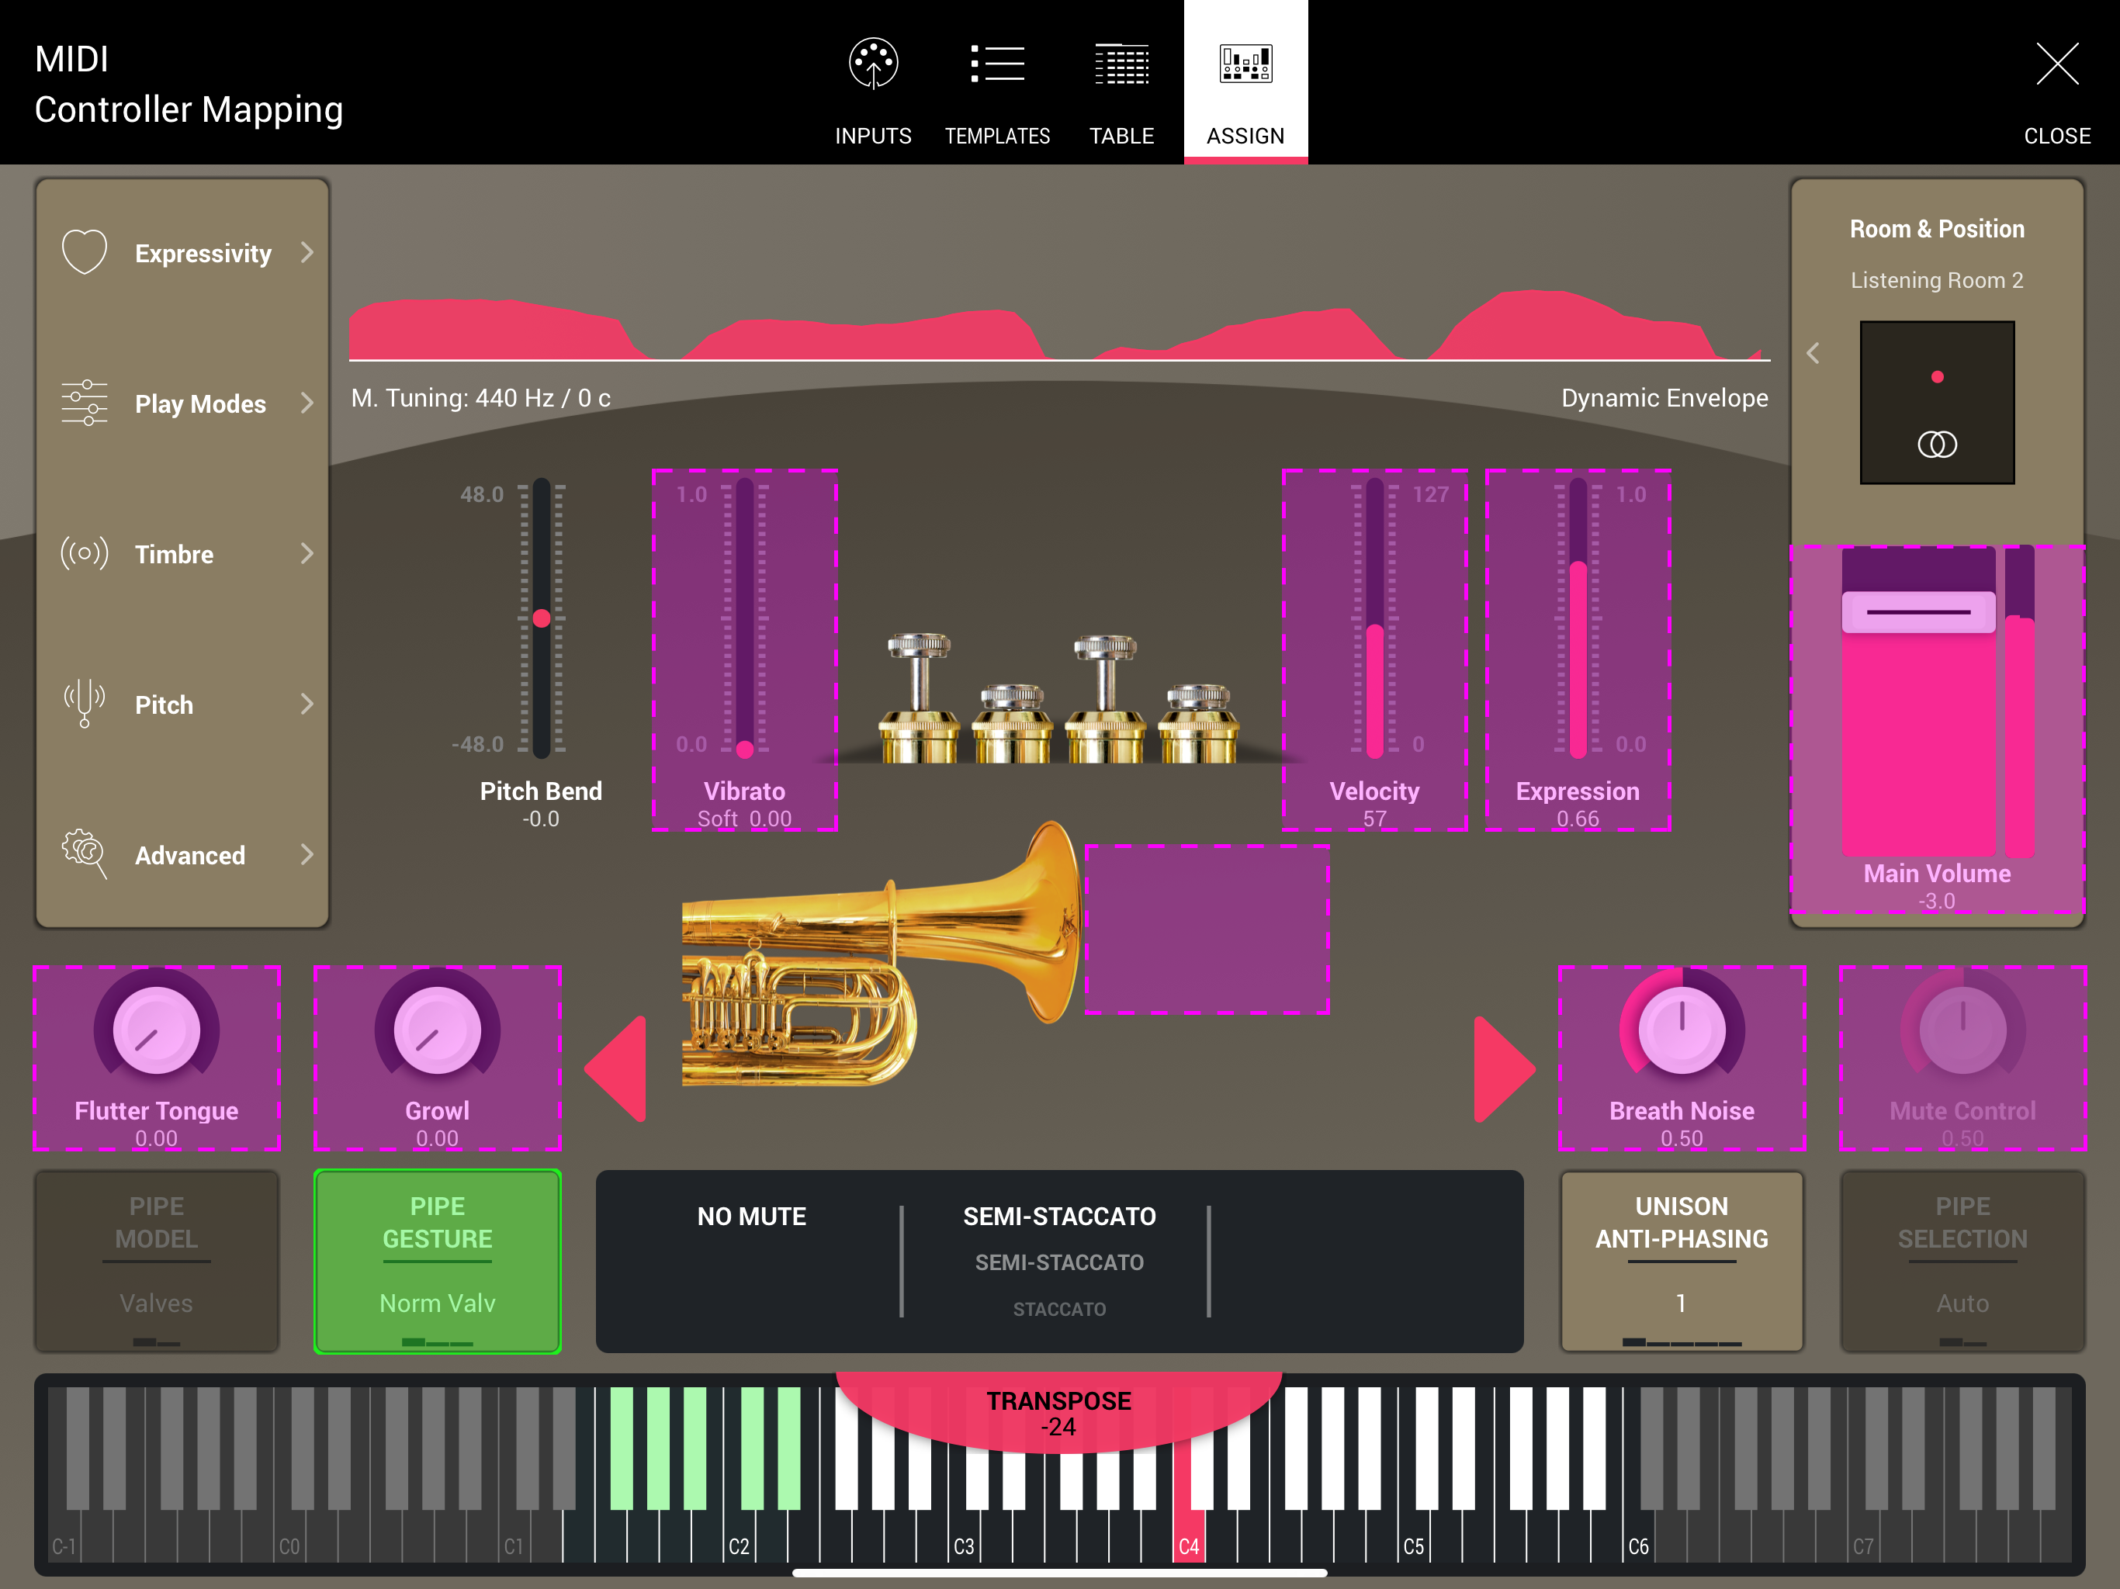2120x1589 pixels.
Task: Click the M. Tuning: 440 Hz text
Action: (480, 398)
